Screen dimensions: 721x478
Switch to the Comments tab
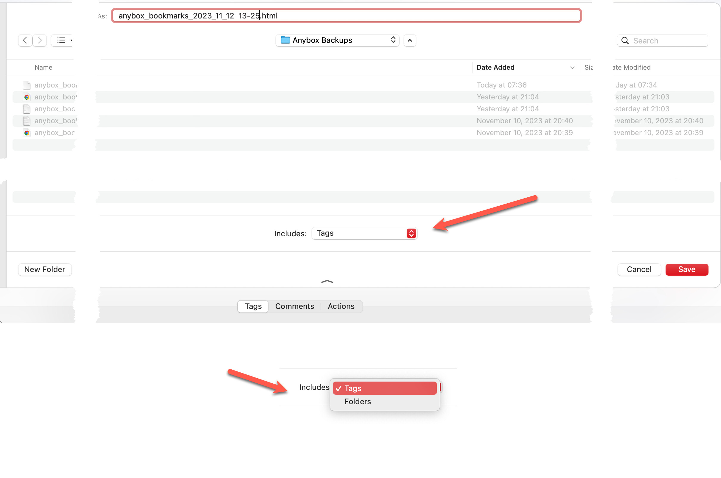[x=294, y=306]
